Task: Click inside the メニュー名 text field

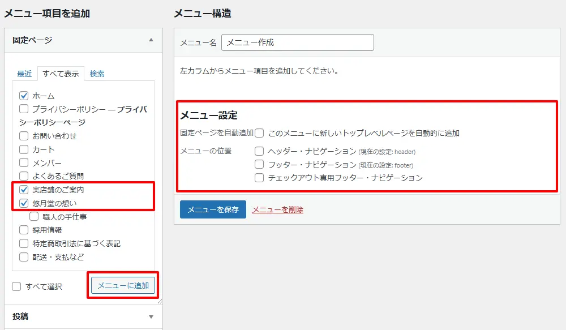Action: point(297,42)
